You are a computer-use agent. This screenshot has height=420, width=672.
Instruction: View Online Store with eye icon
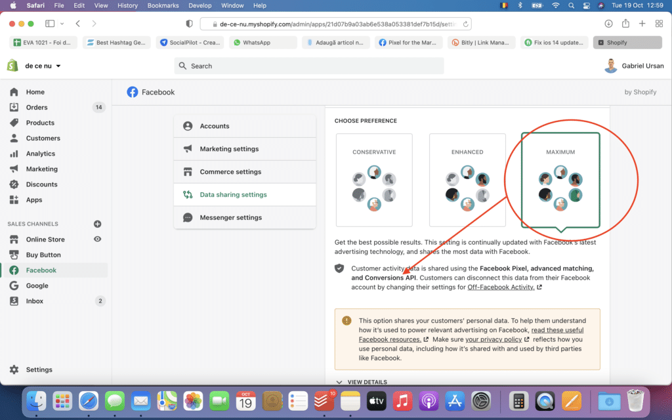(97, 239)
